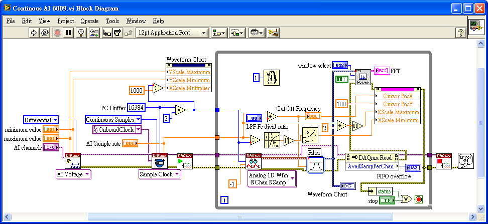Viewport: 488px width, 224px height.
Task: Open the File menu
Action: click(x=10, y=21)
